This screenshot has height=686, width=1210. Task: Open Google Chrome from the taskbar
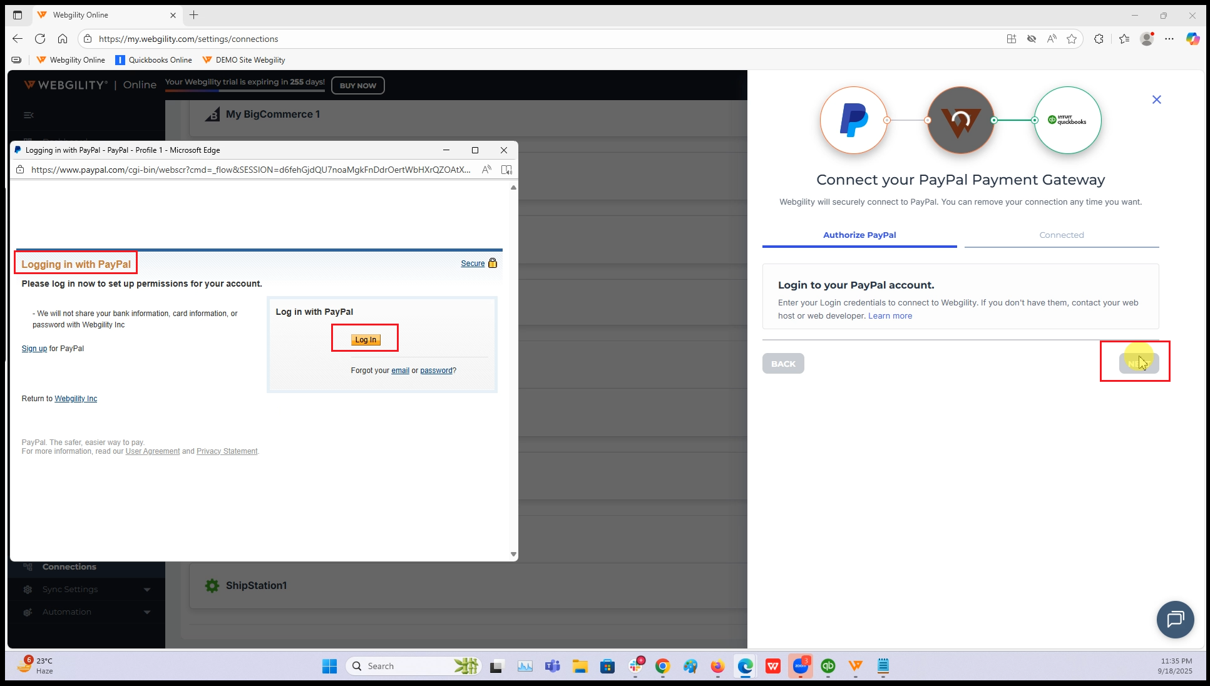[x=662, y=666]
